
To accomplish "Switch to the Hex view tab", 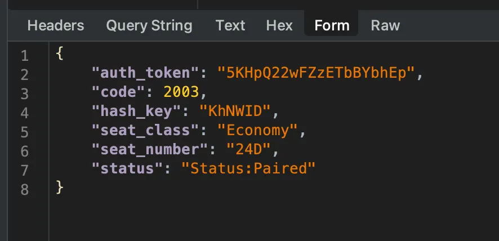I will pyautogui.click(x=279, y=25).
